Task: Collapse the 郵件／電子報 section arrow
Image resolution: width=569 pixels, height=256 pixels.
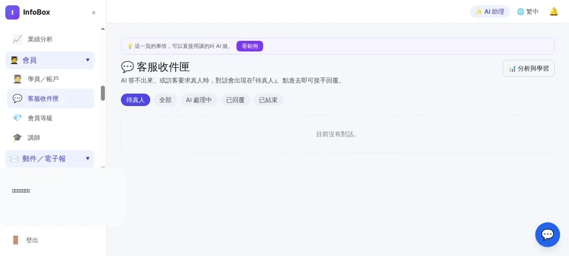Action: [87, 159]
